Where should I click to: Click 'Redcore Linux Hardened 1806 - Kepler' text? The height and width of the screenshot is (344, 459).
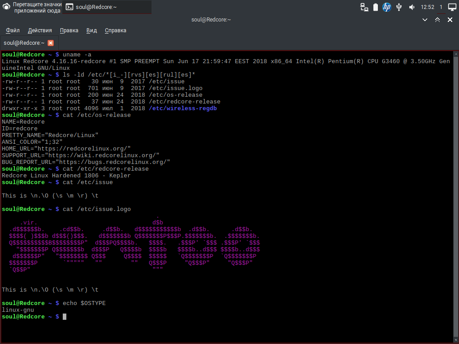66,176
